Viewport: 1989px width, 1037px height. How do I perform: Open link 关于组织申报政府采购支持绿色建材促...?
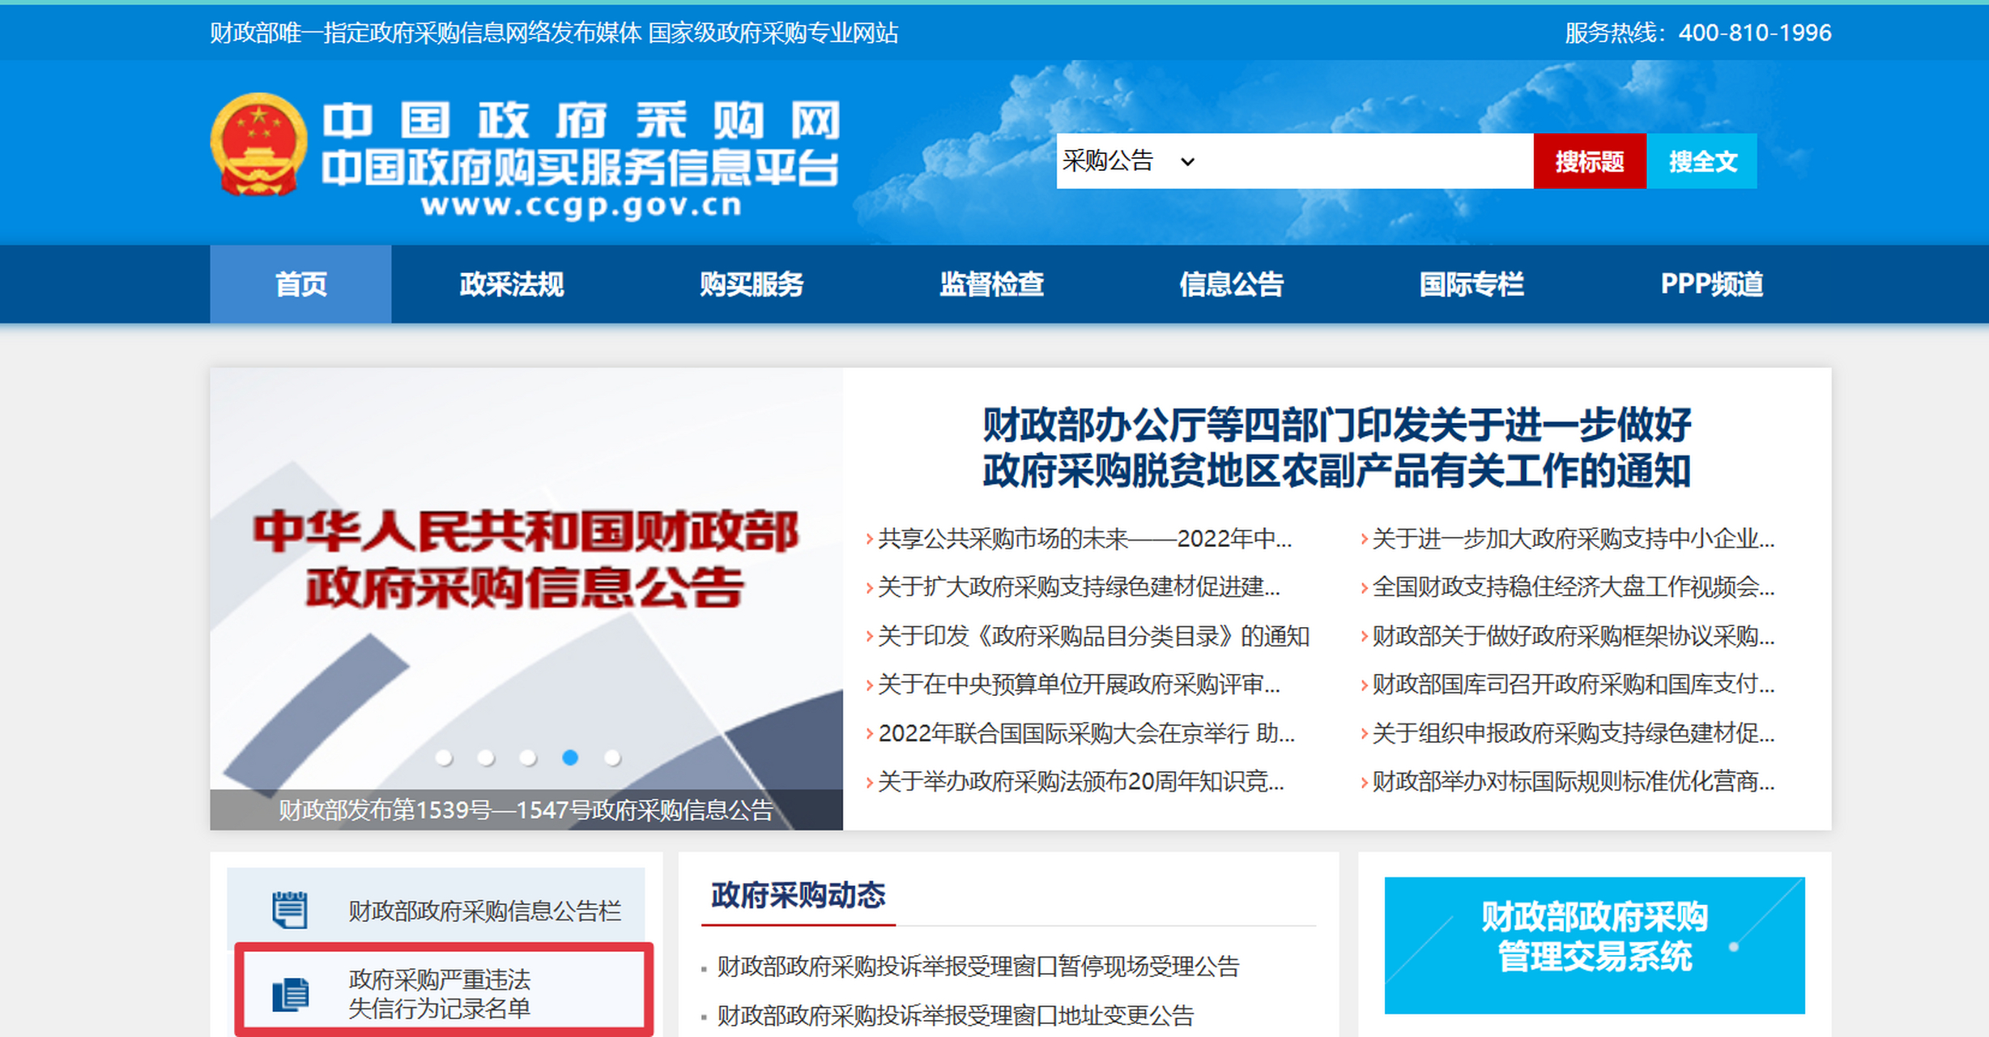(x=1573, y=733)
